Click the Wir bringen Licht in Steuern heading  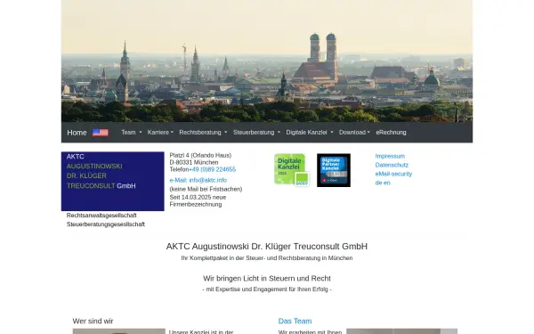(x=267, y=279)
